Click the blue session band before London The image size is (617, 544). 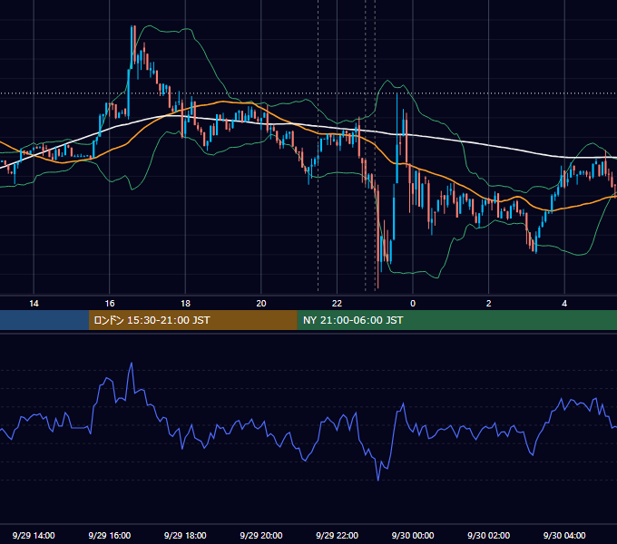click(x=44, y=320)
